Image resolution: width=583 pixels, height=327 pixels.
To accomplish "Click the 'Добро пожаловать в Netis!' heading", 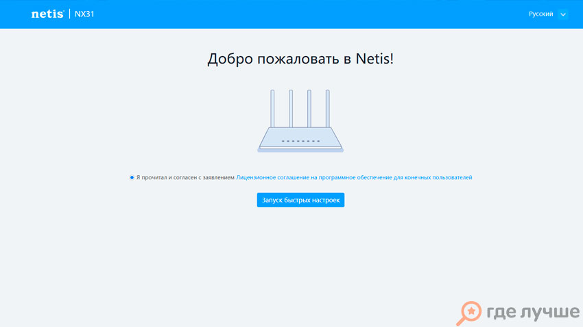I will click(300, 59).
